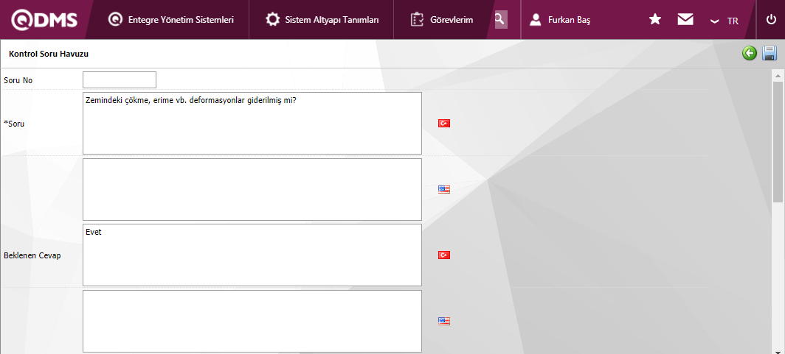The width and height of the screenshot is (785, 354).
Task: Click the vertical scrollbar thumb
Action: tap(778, 142)
